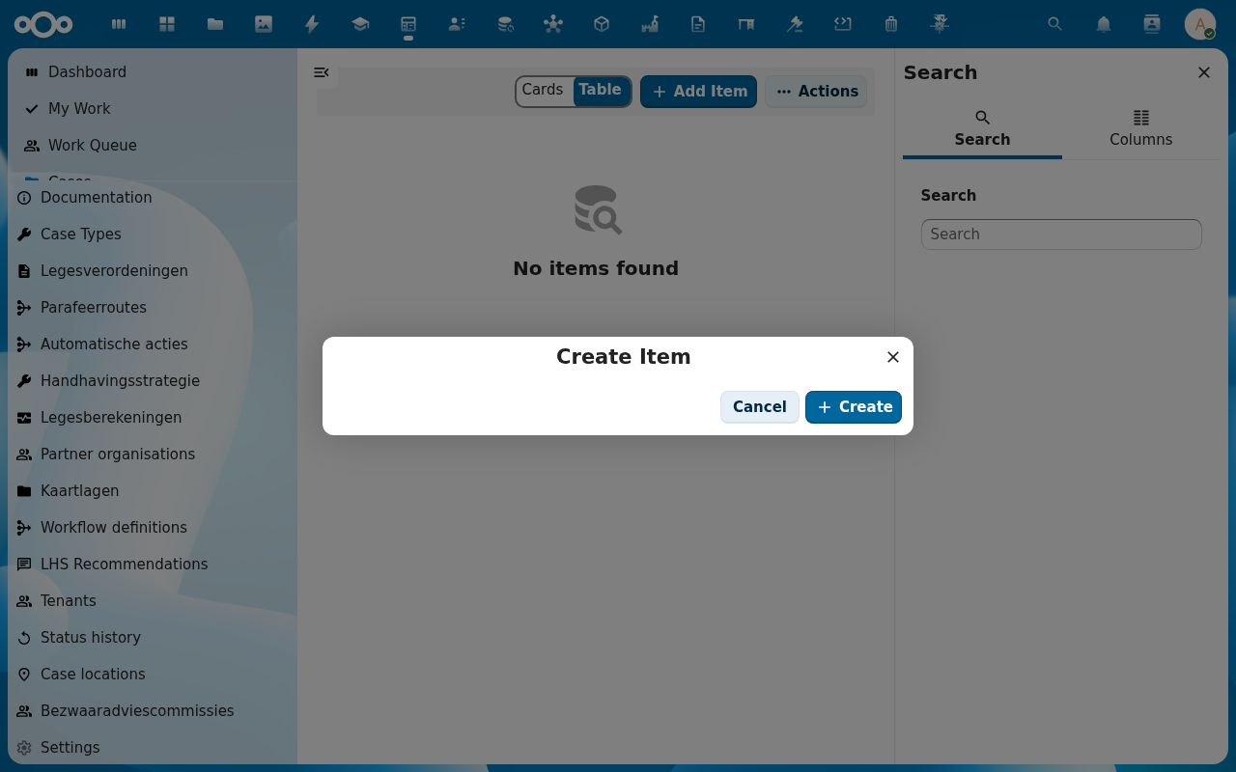Open Parafeerroutes in the sidebar
Viewport: 1236px width, 772px height.
[153, 308]
